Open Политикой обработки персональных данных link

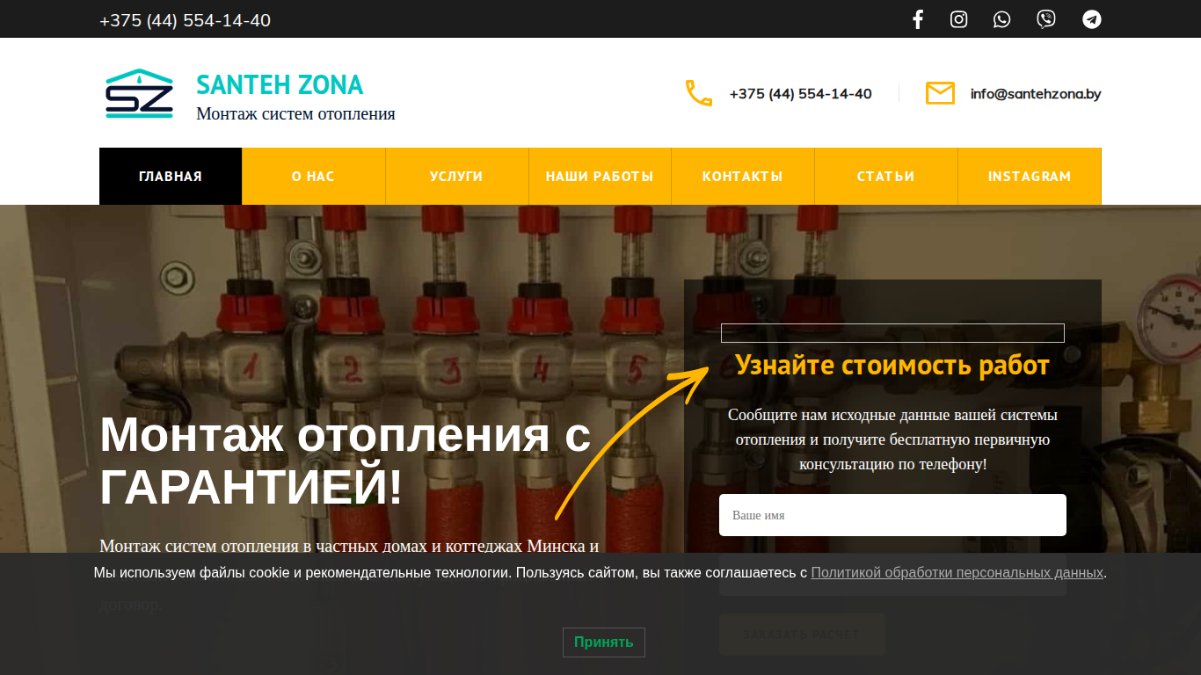957,572
